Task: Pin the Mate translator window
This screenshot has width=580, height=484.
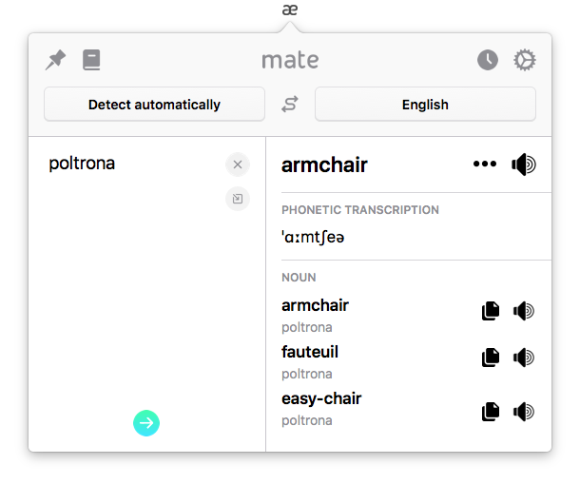Action: coord(55,61)
